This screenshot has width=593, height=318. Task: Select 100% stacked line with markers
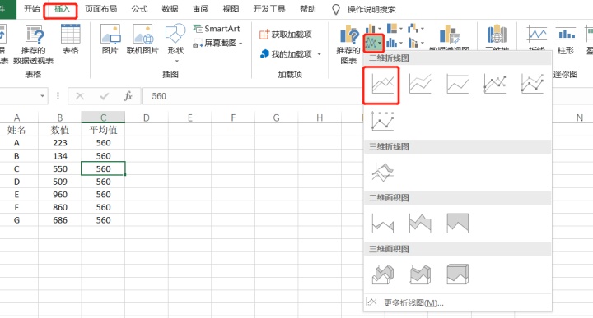382,121
